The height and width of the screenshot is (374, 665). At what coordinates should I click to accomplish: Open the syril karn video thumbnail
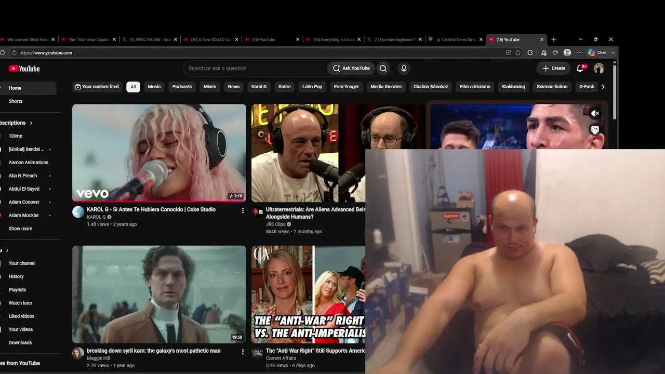pos(159,295)
